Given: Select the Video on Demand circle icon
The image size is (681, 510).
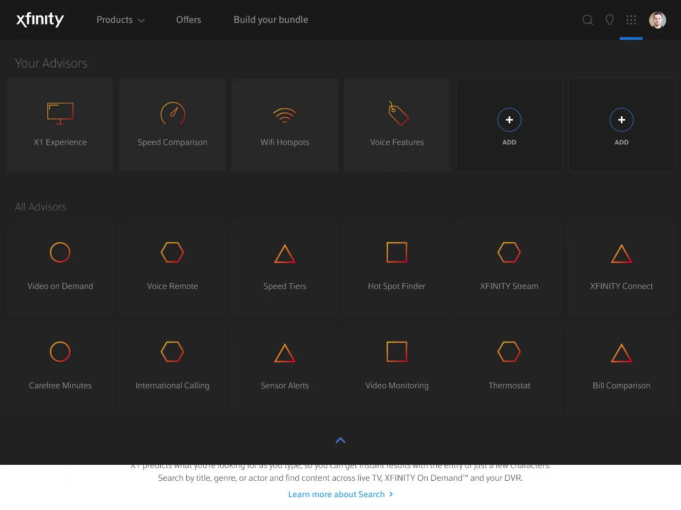Looking at the screenshot, I should (x=60, y=252).
